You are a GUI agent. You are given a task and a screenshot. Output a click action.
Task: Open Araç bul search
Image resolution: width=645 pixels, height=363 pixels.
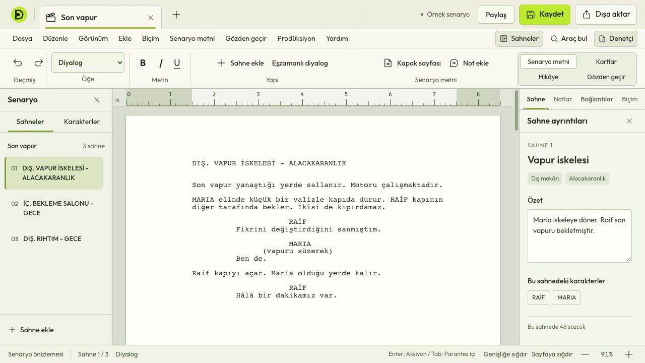pos(568,38)
